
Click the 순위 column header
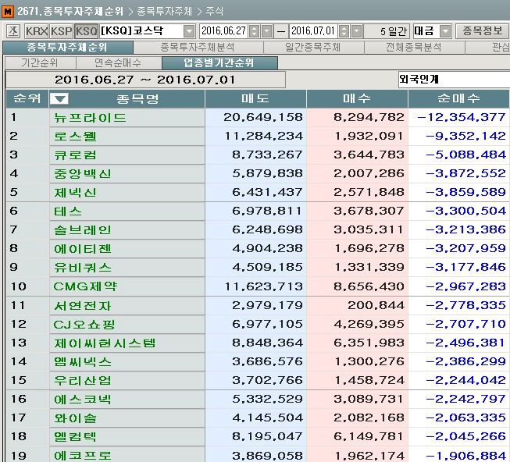[27, 99]
